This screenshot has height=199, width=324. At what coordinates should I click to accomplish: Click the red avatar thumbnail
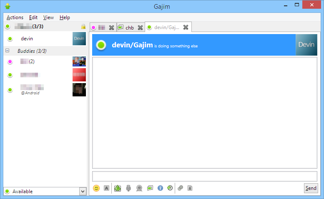(x=79, y=75)
